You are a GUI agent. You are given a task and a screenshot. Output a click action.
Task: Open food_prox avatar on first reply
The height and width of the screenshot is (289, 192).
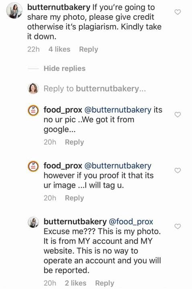33,111
